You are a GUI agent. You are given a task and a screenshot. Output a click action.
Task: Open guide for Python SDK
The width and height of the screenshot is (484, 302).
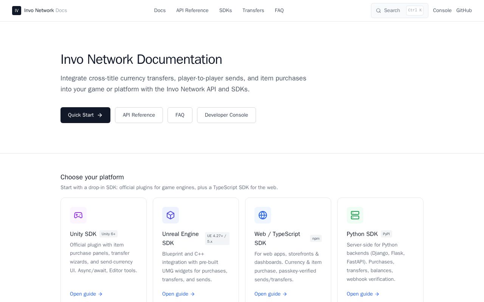(x=363, y=294)
